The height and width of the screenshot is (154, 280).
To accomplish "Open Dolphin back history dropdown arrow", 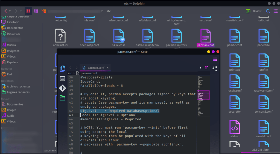I will [10, 11].
